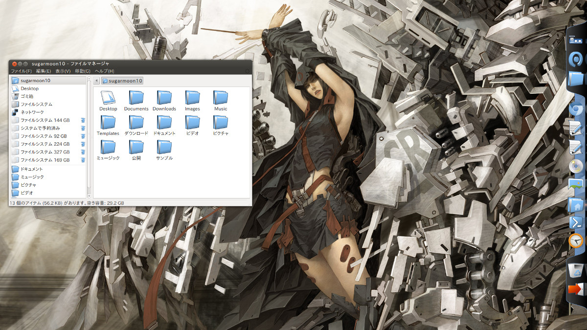Open the lower text editor dock icon
Image resolution: width=587 pixels, height=330 pixels.
576,147
